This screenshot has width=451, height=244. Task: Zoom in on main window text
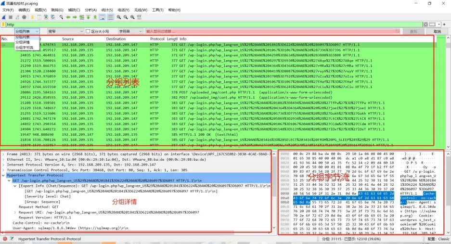[119, 17]
